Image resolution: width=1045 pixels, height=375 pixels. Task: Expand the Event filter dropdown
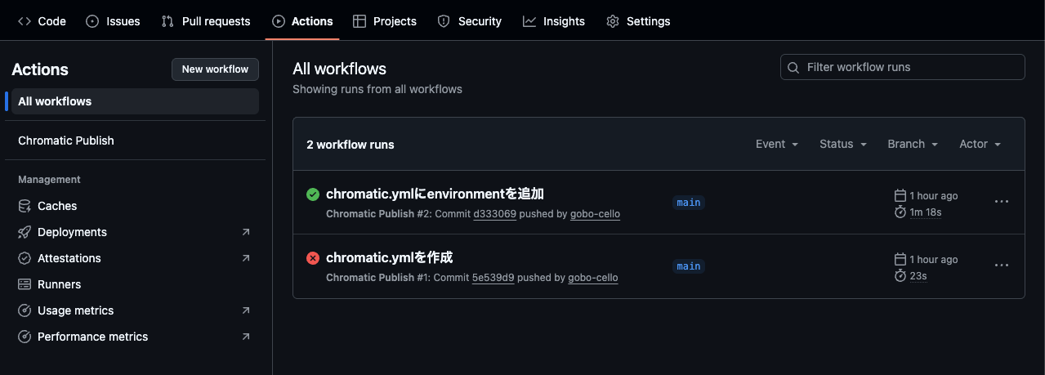click(x=776, y=144)
